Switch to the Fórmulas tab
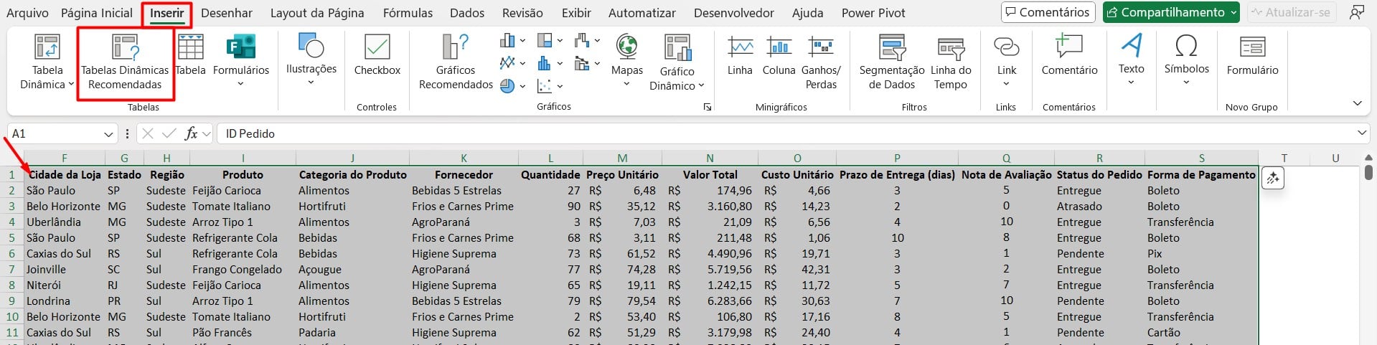The image size is (1377, 345). point(408,13)
